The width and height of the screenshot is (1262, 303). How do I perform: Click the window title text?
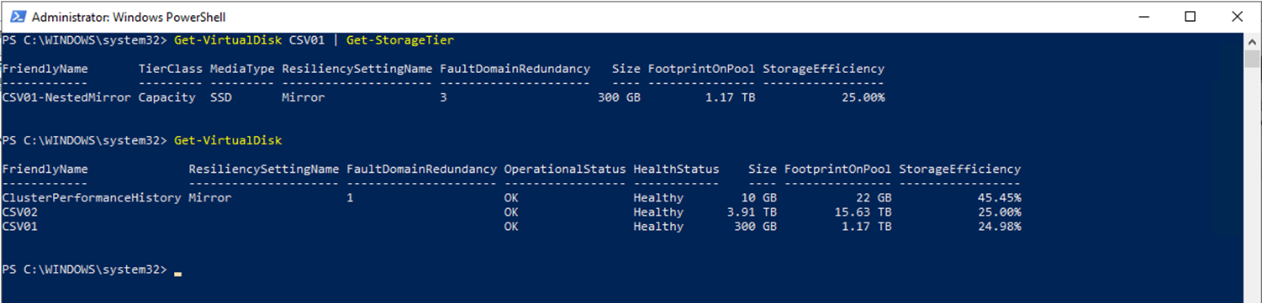pos(129,17)
